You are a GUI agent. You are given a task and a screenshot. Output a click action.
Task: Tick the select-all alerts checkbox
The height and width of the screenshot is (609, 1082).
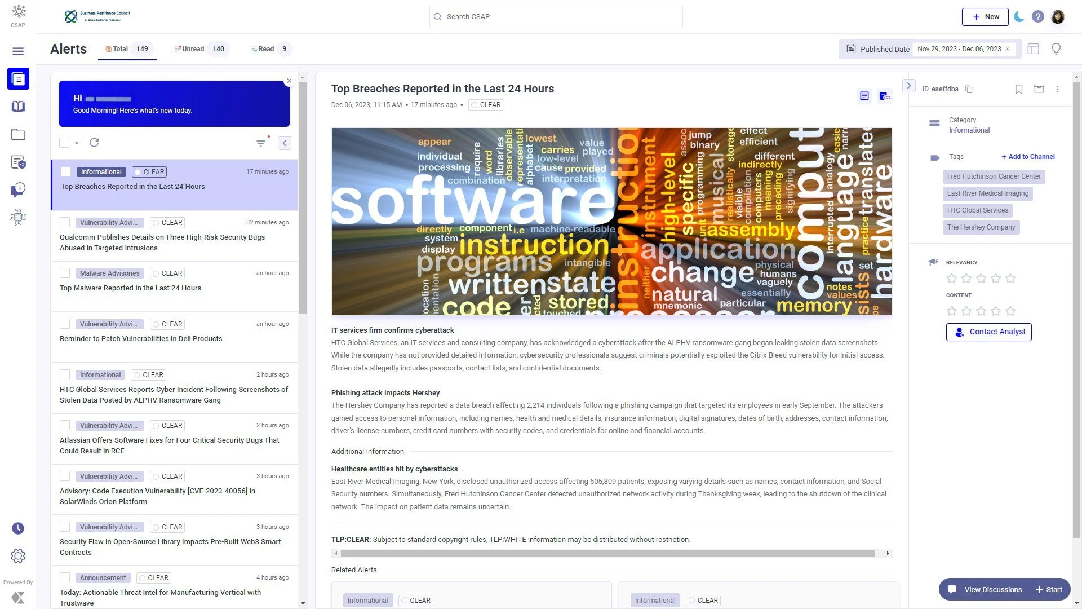click(64, 143)
